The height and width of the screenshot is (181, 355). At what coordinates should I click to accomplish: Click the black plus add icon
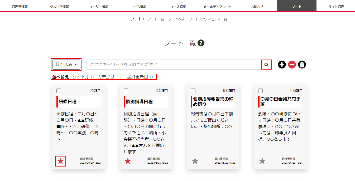click(282, 65)
